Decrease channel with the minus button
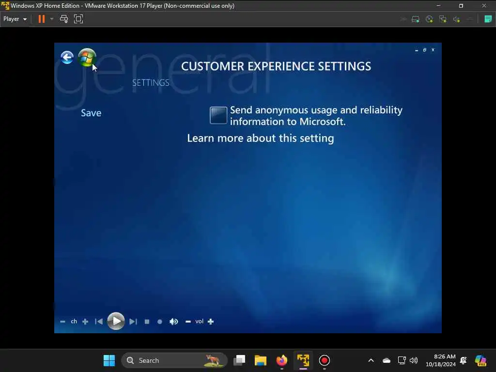496x372 pixels. (62, 322)
